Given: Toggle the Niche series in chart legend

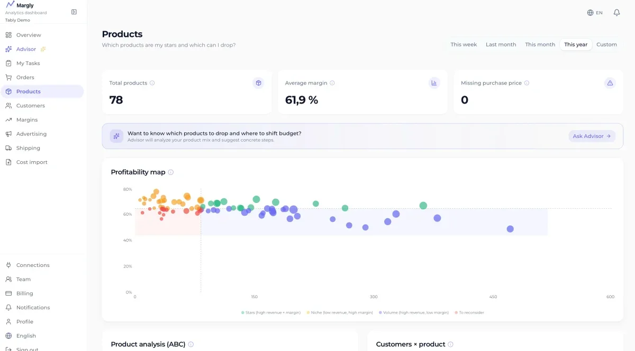Looking at the screenshot, I should pos(340,312).
